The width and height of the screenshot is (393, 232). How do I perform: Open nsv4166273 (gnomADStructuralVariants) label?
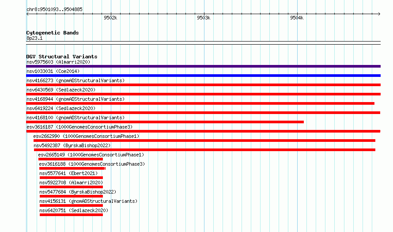[x=76, y=80]
